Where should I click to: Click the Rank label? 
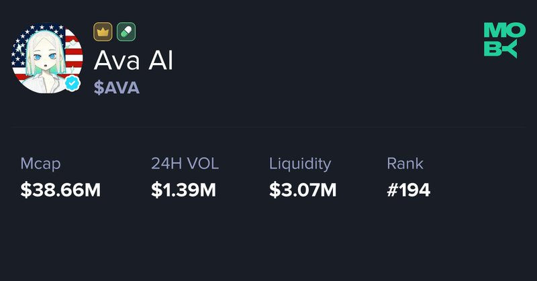[405, 164]
